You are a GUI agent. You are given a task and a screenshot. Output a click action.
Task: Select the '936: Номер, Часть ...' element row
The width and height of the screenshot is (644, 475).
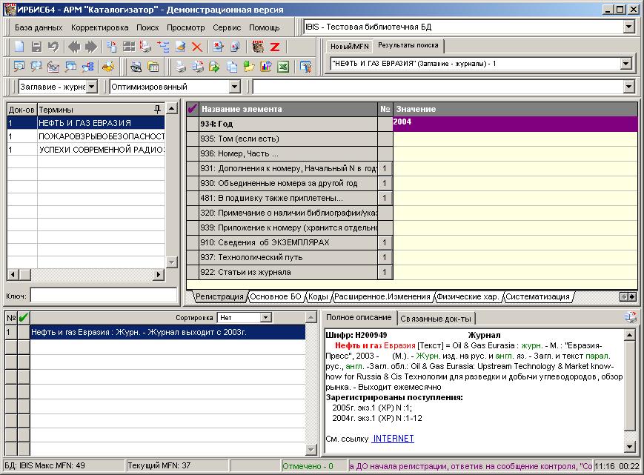point(288,153)
